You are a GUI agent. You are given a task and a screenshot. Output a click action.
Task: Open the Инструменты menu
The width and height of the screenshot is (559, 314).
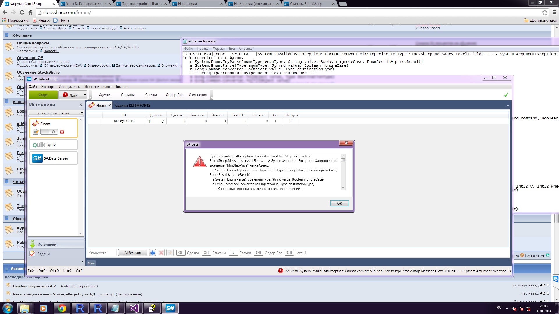point(69,87)
